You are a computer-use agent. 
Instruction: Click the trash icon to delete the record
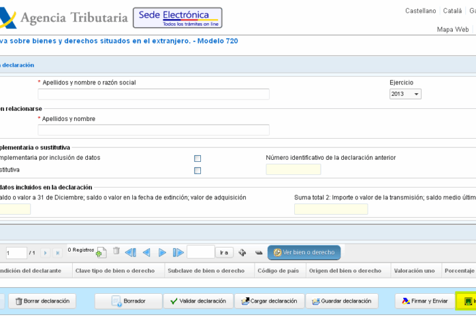tap(116, 252)
